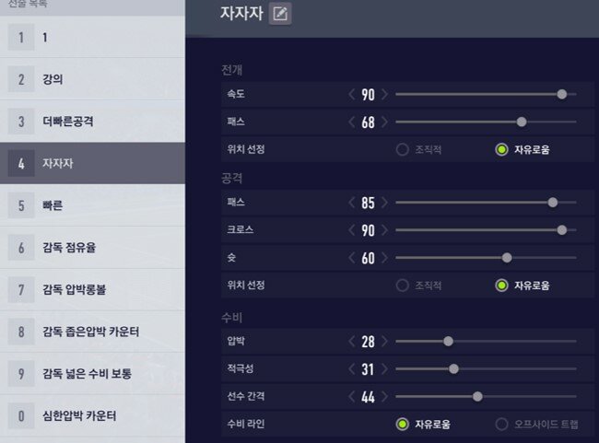Increase 속도 value with right arrow
The height and width of the screenshot is (443, 599).
click(384, 94)
